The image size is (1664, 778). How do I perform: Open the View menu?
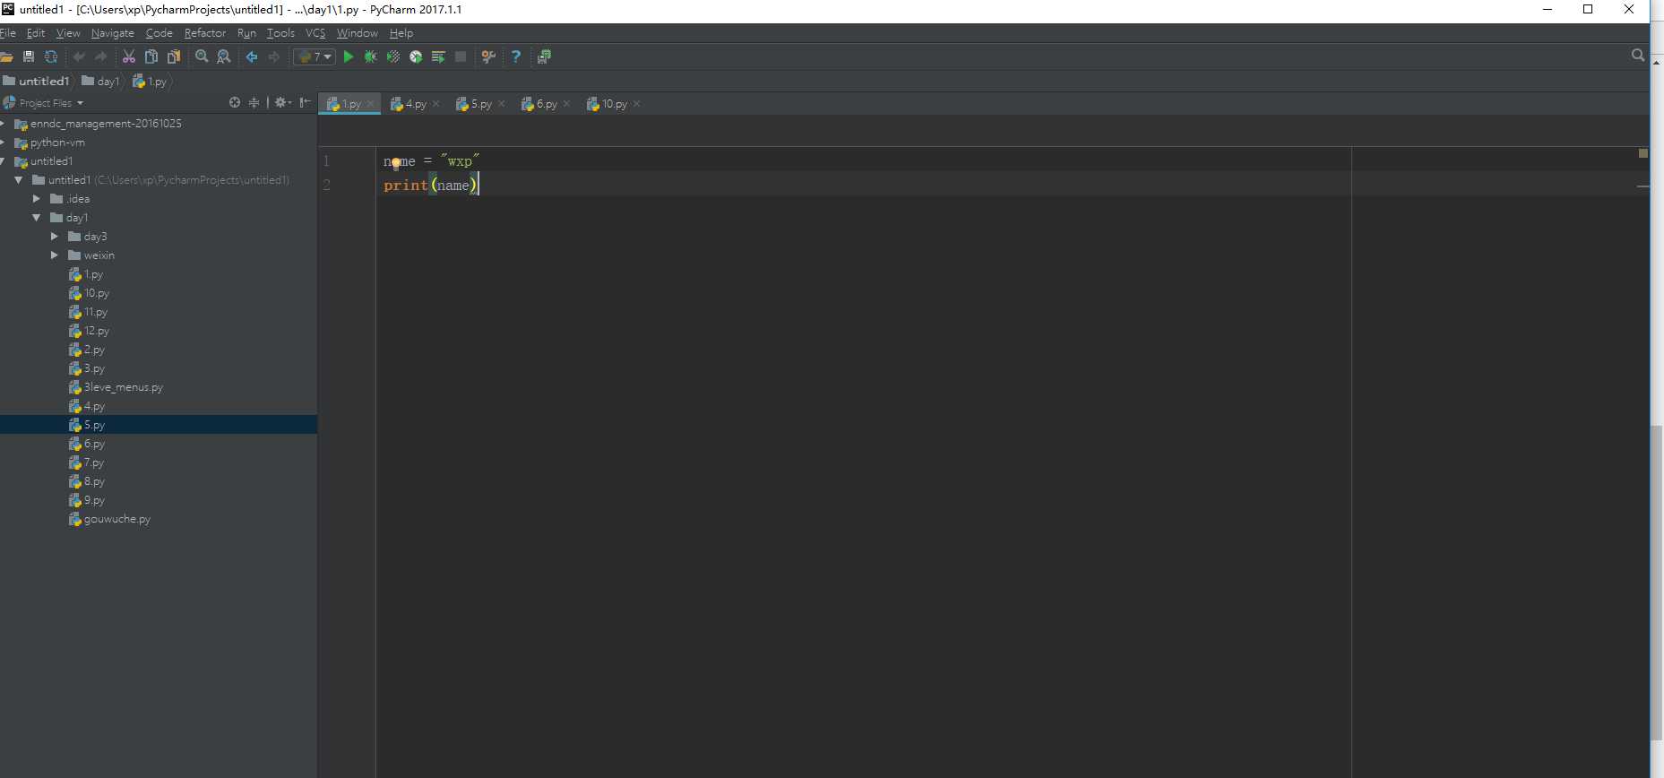[68, 33]
